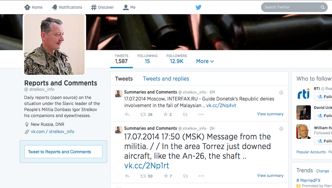332x188 pixels.
Task: Open more options on INTERFAX.RU tweet
Action: coord(201,114)
